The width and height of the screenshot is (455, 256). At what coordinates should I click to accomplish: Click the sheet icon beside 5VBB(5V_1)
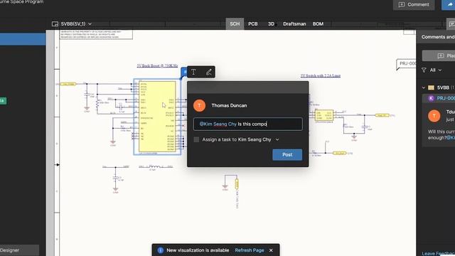[55, 23]
